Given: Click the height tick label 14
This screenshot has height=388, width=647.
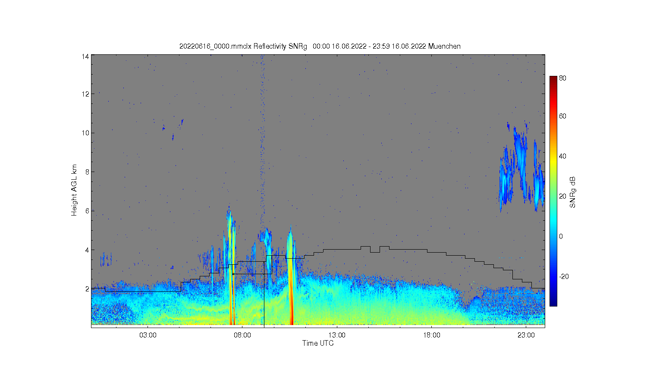Looking at the screenshot, I should [86, 56].
